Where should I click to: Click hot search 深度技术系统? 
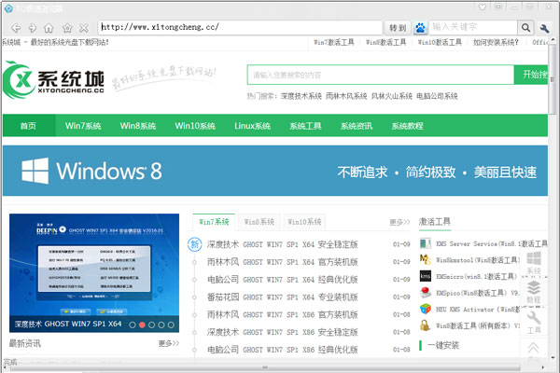[301, 96]
